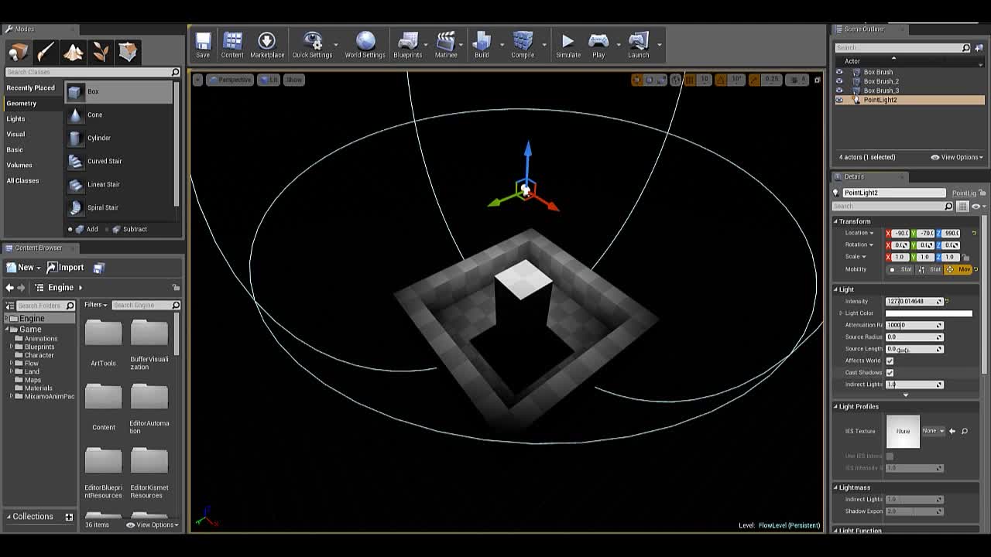Toggle the Affects World checkbox

pos(890,361)
